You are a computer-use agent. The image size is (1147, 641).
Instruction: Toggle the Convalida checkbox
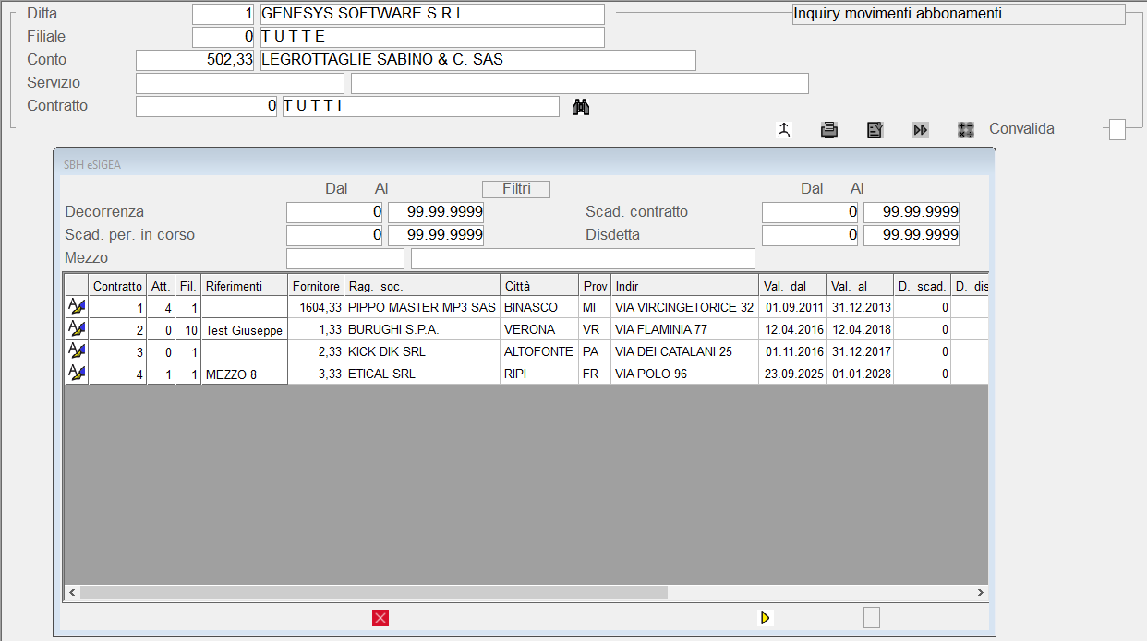(1117, 130)
